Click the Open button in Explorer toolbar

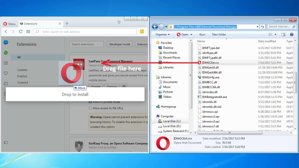182,34
